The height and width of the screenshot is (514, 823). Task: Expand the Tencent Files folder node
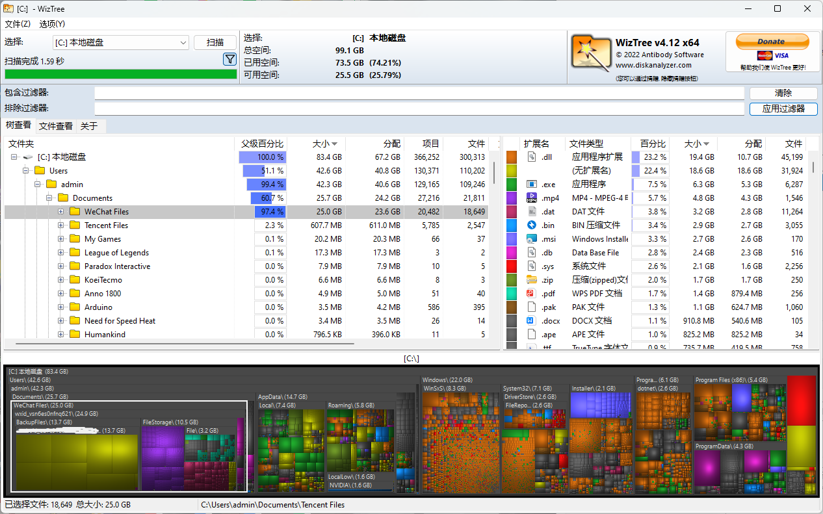[x=60, y=225]
